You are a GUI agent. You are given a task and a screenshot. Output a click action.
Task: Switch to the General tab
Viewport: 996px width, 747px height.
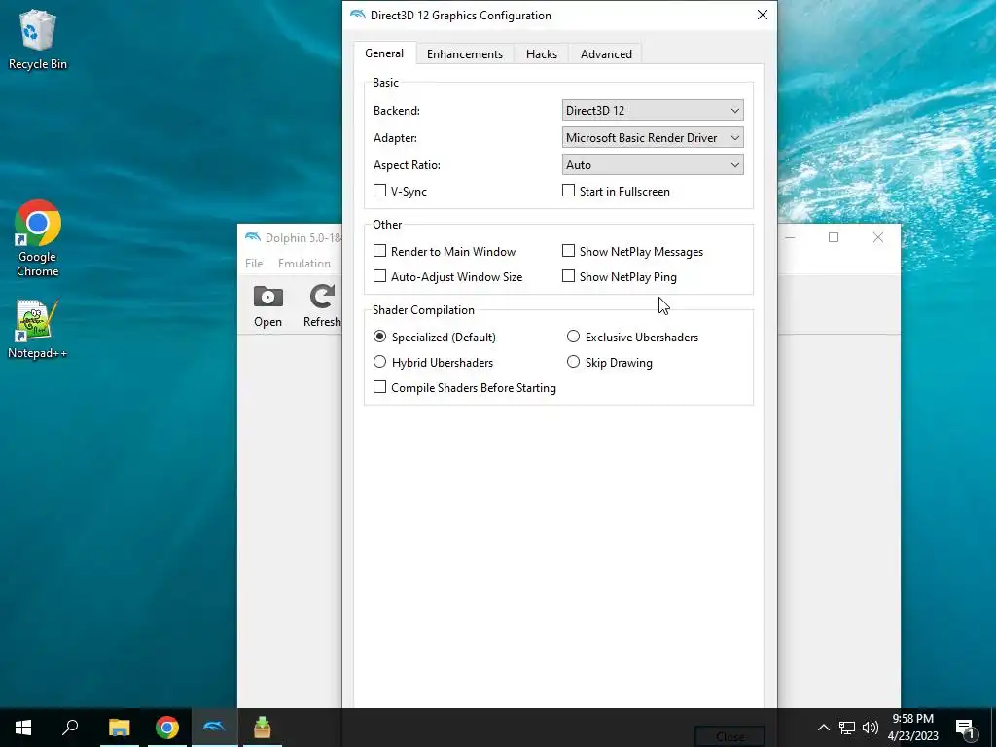(384, 53)
